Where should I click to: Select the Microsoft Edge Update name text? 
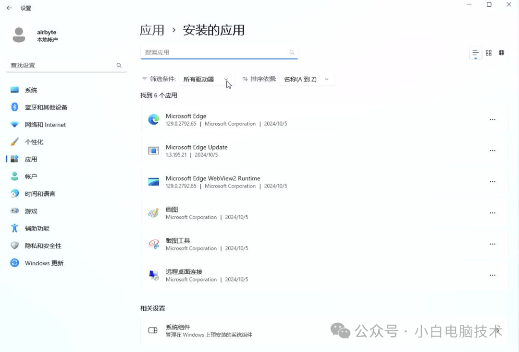197,147
